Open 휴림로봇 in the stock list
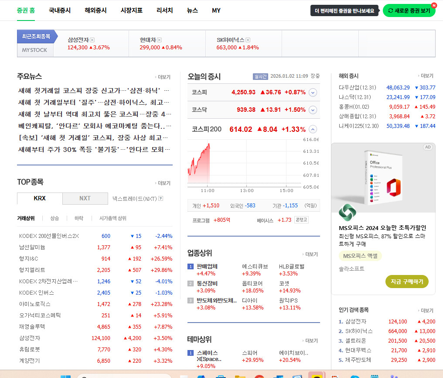The image size is (443, 378). [x=29, y=350]
